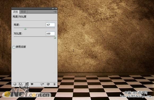Click the 对比度 label text
This screenshot has height=100, width=154.
click(x=18, y=34)
